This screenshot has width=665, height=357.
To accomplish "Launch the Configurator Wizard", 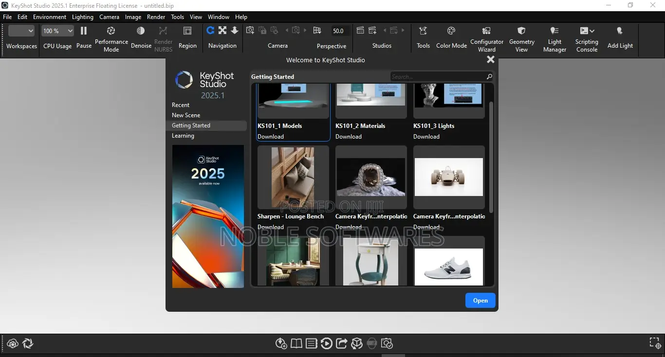I will 486,39.
